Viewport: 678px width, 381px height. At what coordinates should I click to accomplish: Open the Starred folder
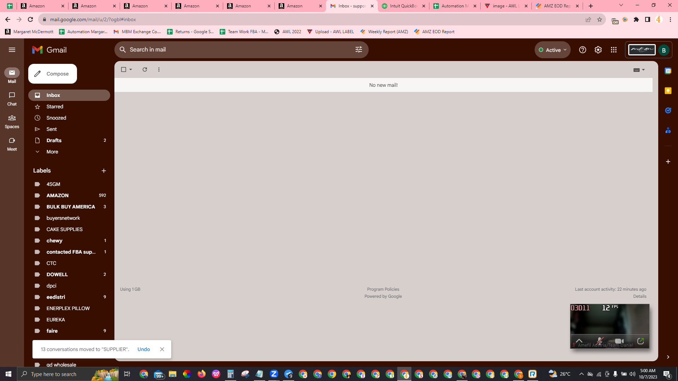click(x=69, y=107)
